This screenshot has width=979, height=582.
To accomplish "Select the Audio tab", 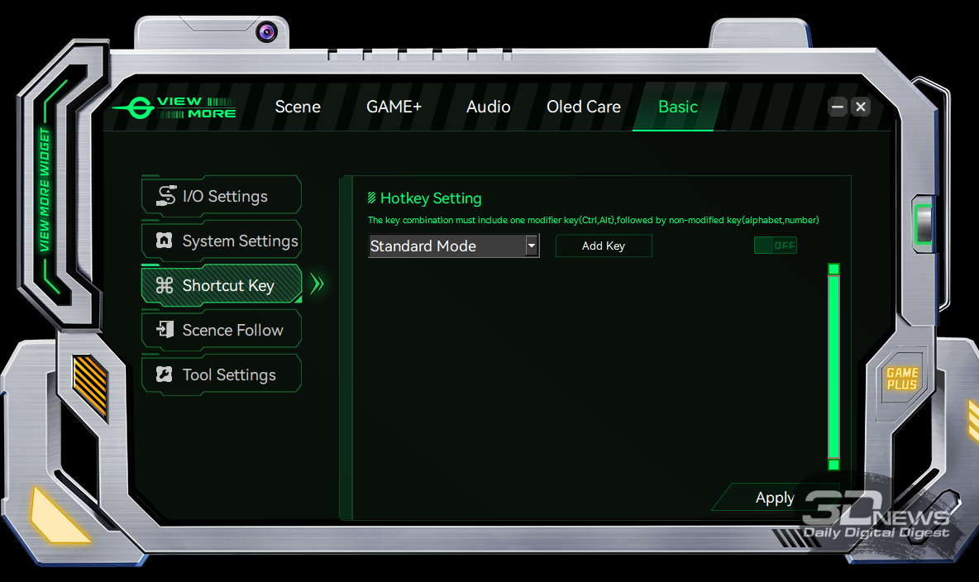I will tap(488, 107).
